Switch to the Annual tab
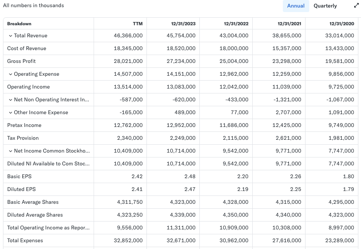 (296, 6)
